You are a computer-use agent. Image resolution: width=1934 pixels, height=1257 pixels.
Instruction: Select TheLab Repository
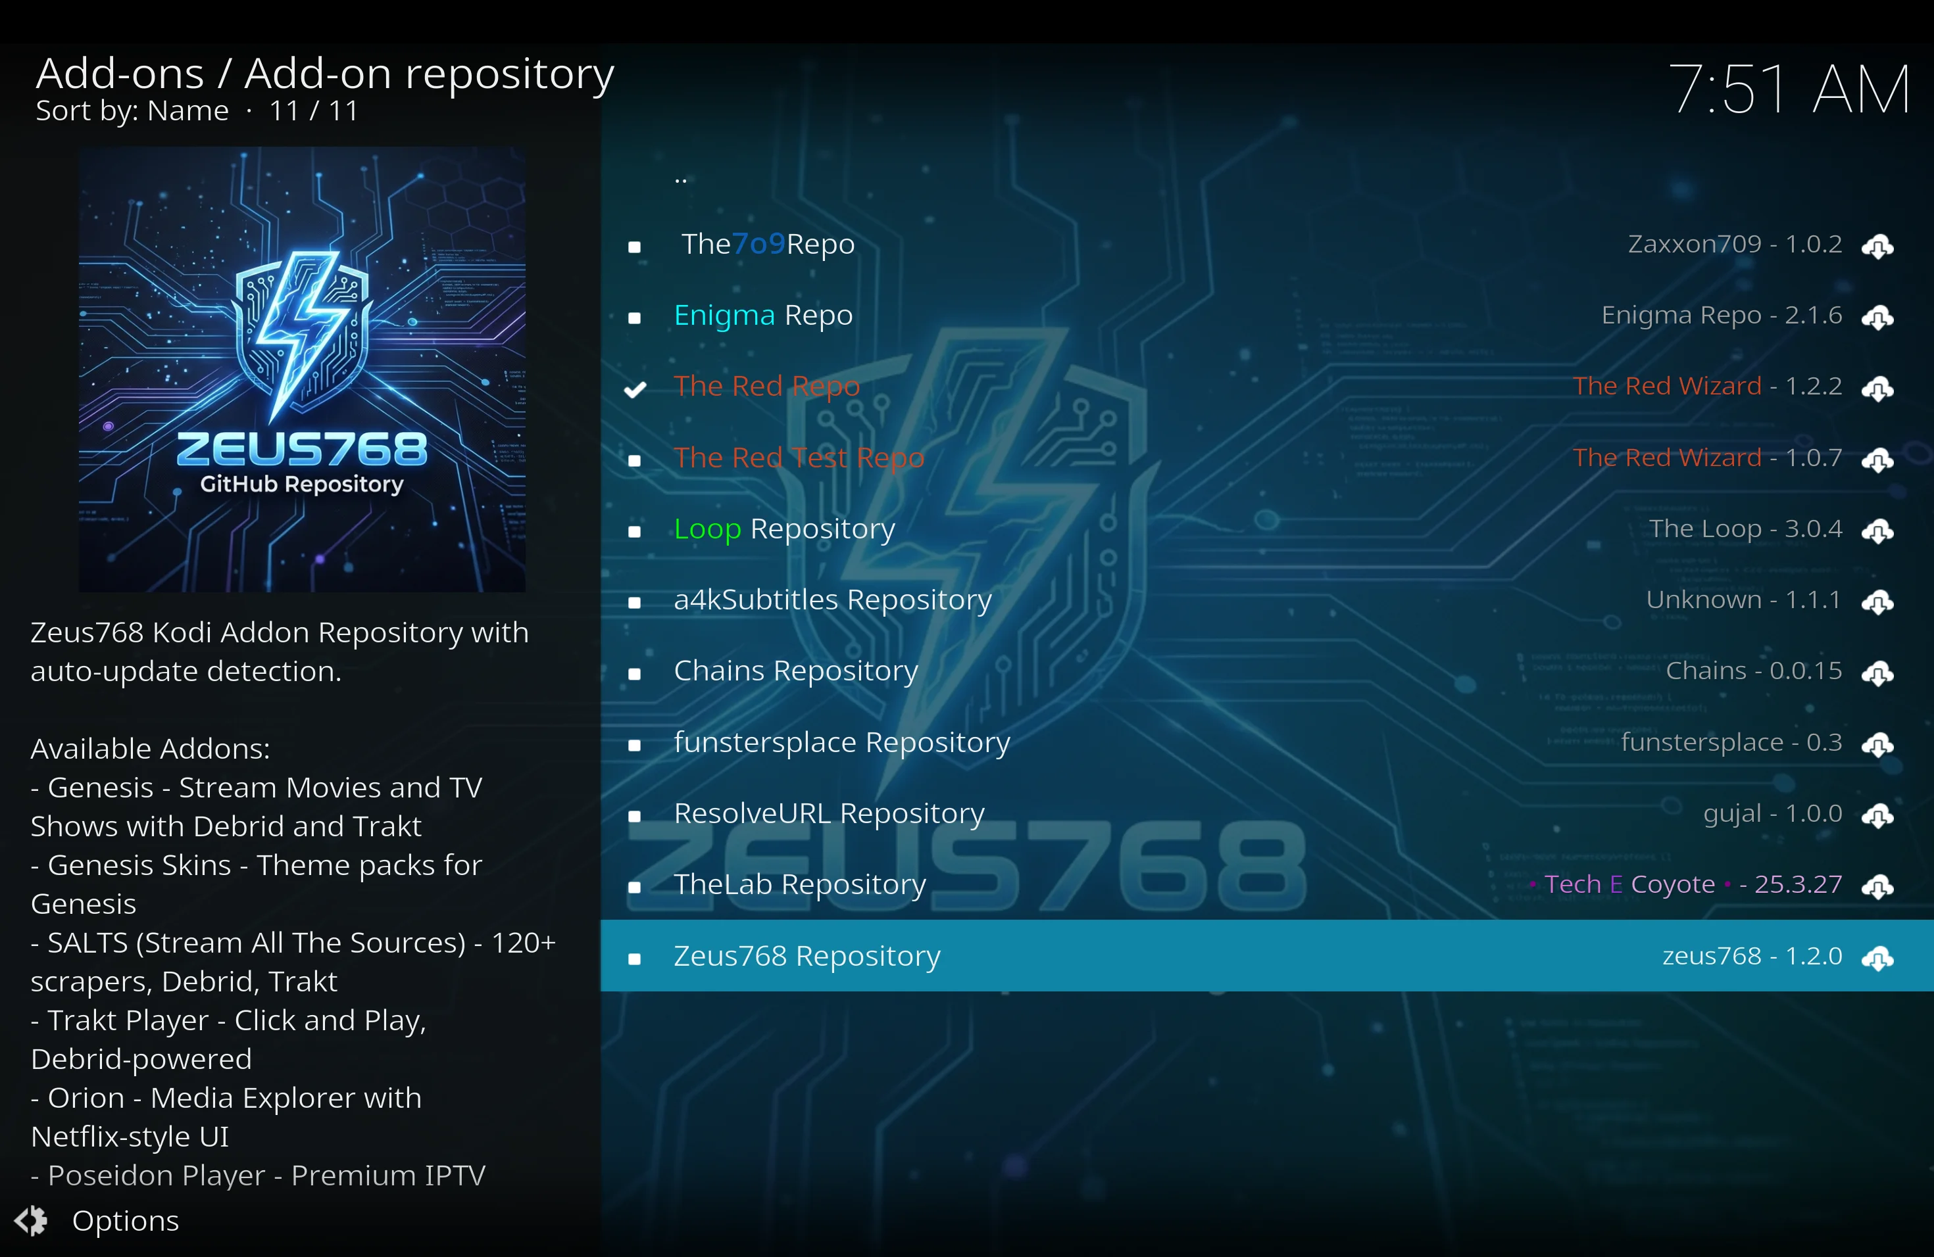tap(1267, 884)
